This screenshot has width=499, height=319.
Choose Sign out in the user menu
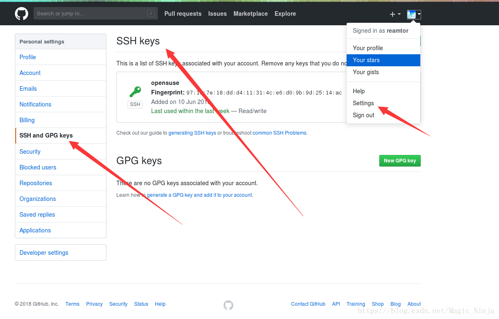[383, 115]
